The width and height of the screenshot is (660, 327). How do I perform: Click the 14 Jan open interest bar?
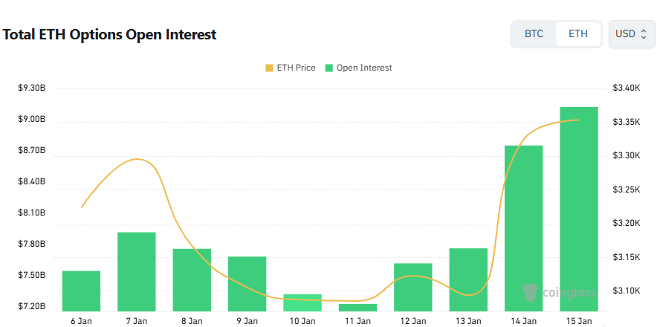[524, 227]
